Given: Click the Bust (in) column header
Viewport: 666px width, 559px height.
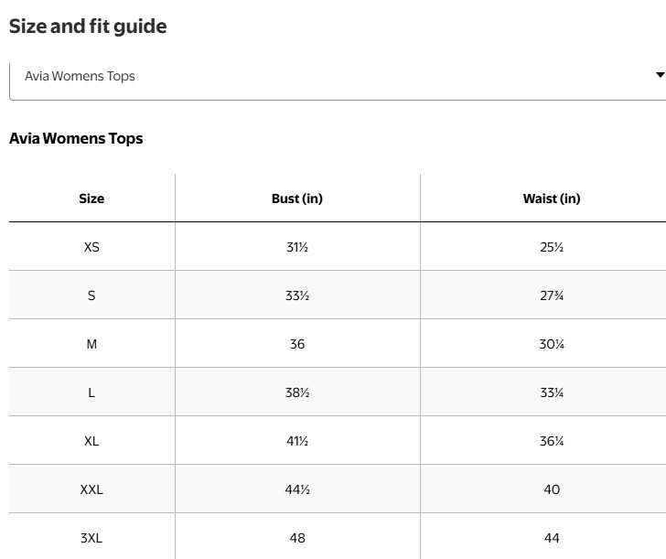Looking at the screenshot, I should 297,199.
